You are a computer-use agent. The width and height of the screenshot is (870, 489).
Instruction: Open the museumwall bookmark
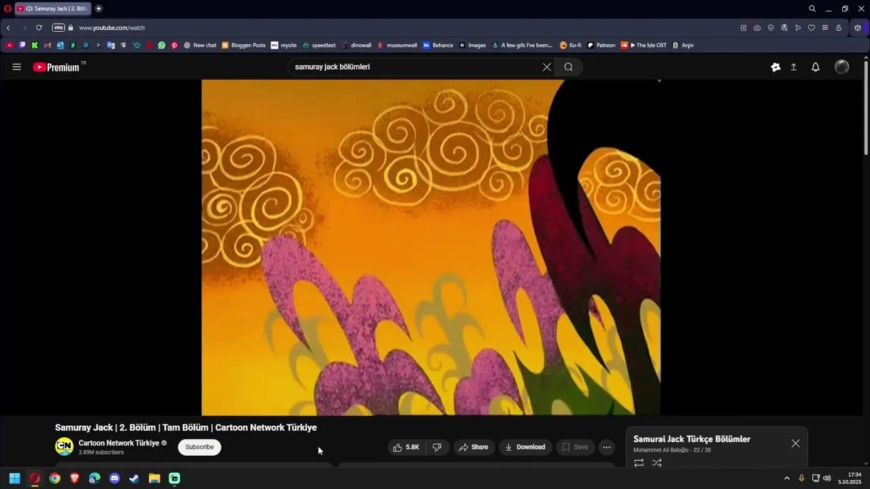[x=397, y=46]
